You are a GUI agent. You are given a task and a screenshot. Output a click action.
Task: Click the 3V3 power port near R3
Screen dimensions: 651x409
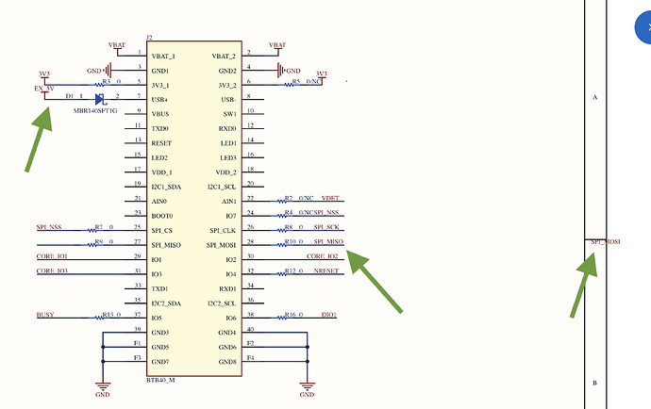[44, 77]
